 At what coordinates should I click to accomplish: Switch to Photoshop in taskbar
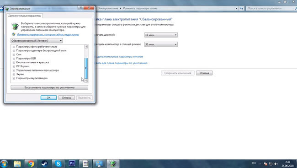pyautogui.click(x=72, y=163)
